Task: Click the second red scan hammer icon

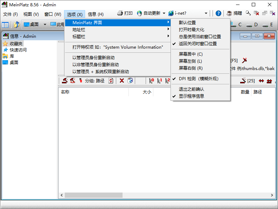Action: click(72, 81)
